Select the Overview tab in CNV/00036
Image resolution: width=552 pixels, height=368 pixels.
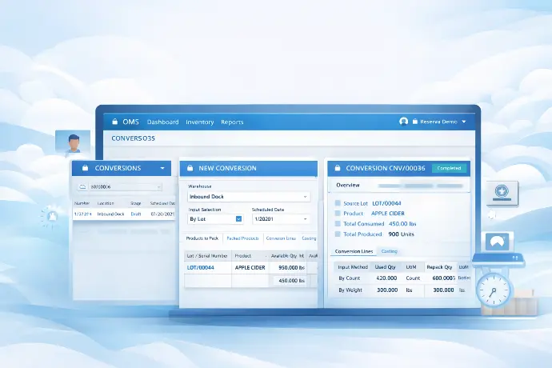tap(348, 186)
